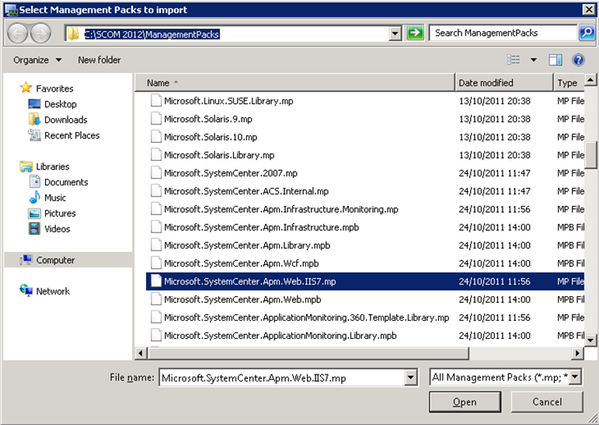This screenshot has width=599, height=425.
Task: Open Documents under Libraries
Action: (x=66, y=182)
